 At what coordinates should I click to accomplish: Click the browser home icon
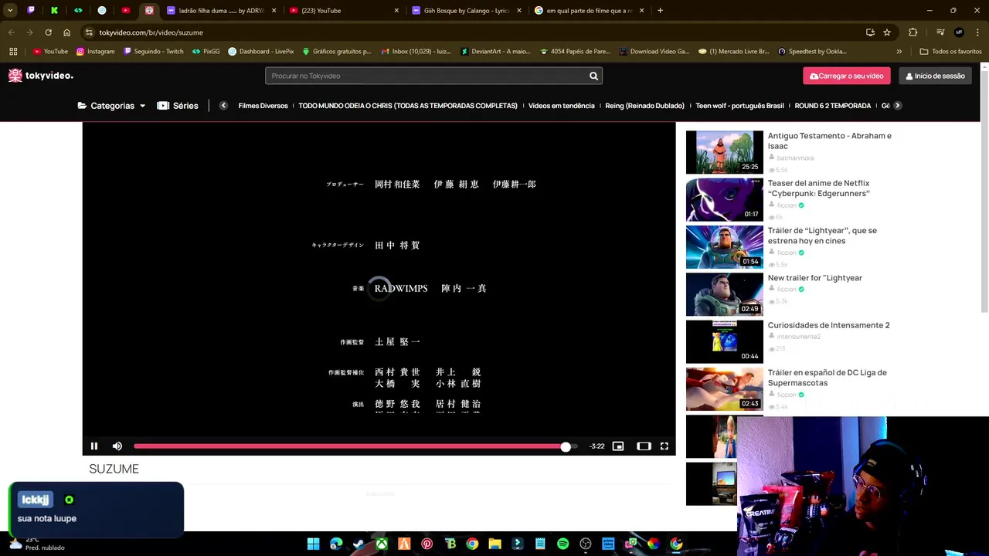[66, 32]
